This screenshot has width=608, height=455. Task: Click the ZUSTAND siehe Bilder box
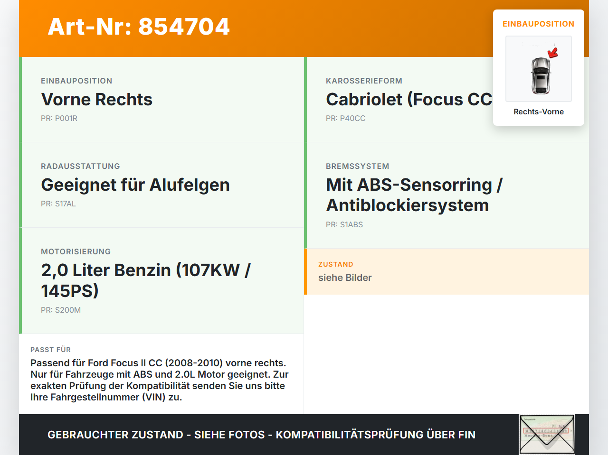[446, 271]
